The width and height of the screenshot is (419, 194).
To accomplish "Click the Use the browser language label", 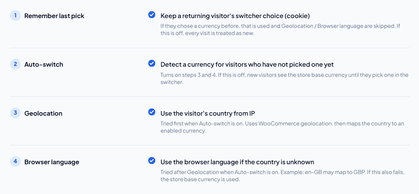I will [x=237, y=162].
